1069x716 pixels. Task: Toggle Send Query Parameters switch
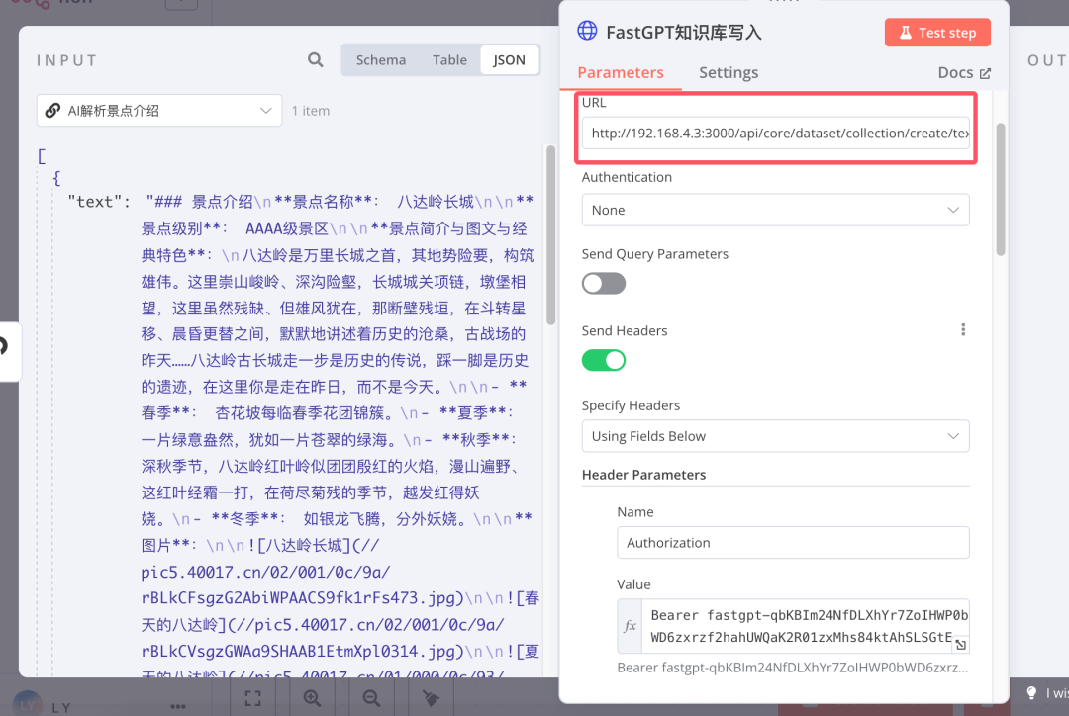[604, 284]
